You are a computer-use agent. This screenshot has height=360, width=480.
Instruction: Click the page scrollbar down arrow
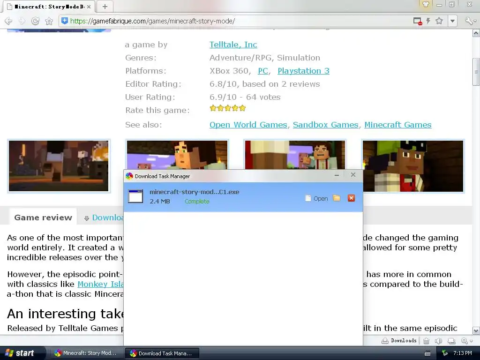coord(476,330)
